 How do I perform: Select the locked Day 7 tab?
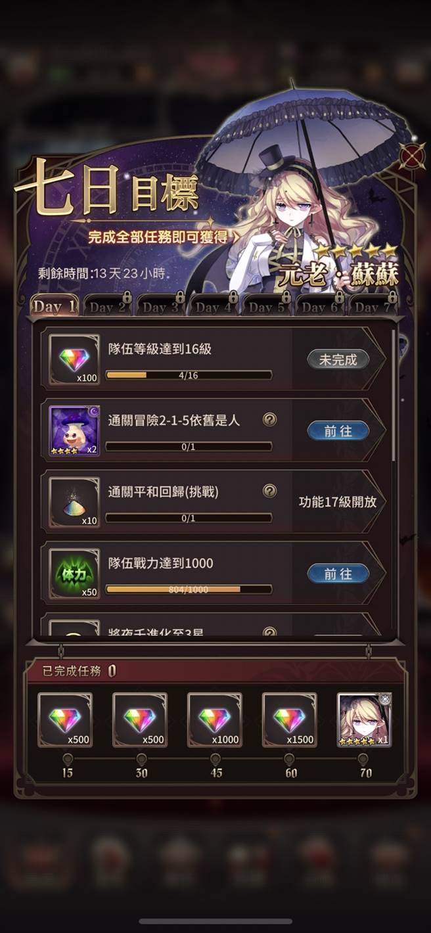click(x=373, y=307)
